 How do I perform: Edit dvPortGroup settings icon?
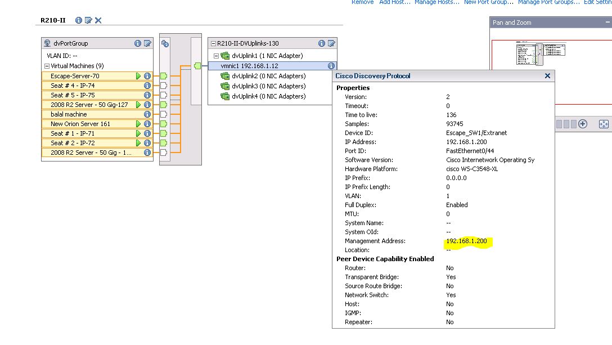click(x=147, y=43)
